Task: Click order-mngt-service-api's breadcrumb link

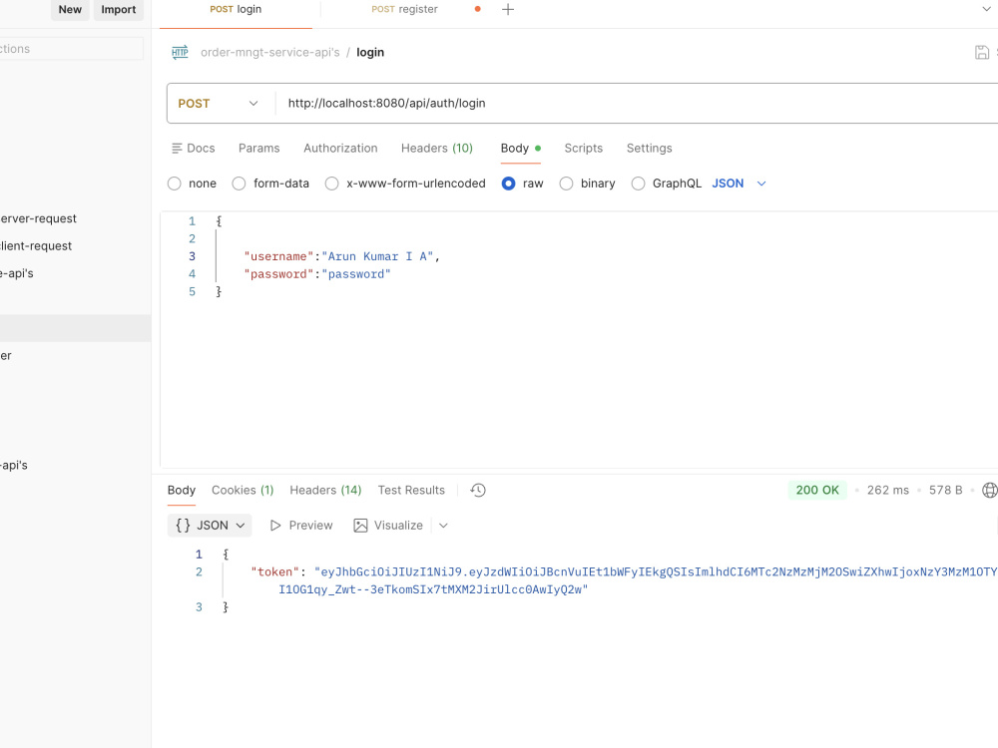Action: [x=270, y=52]
